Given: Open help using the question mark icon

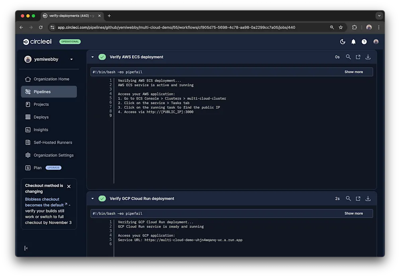Looking at the screenshot, I should point(364,41).
